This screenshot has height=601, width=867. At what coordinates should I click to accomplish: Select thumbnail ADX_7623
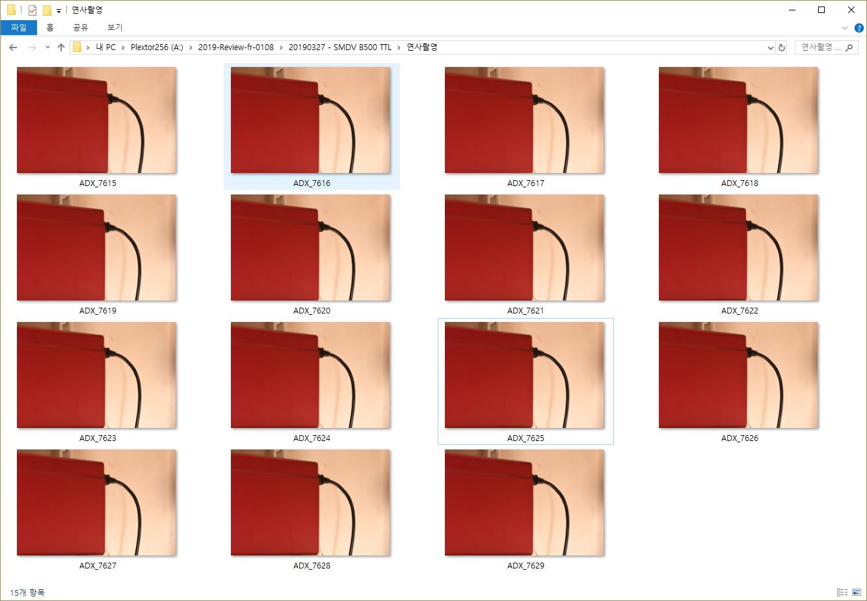coord(96,375)
